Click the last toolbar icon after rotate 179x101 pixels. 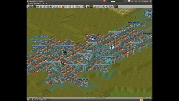[116, 7]
